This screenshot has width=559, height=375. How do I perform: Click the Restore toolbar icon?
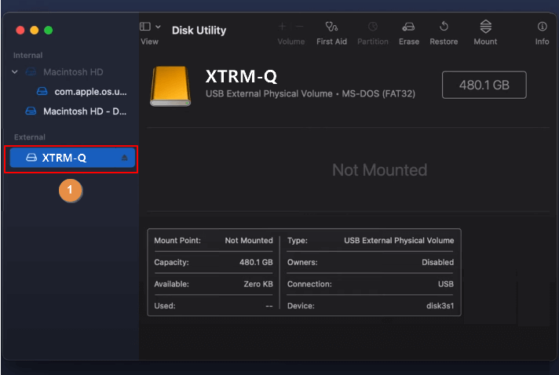click(x=444, y=27)
